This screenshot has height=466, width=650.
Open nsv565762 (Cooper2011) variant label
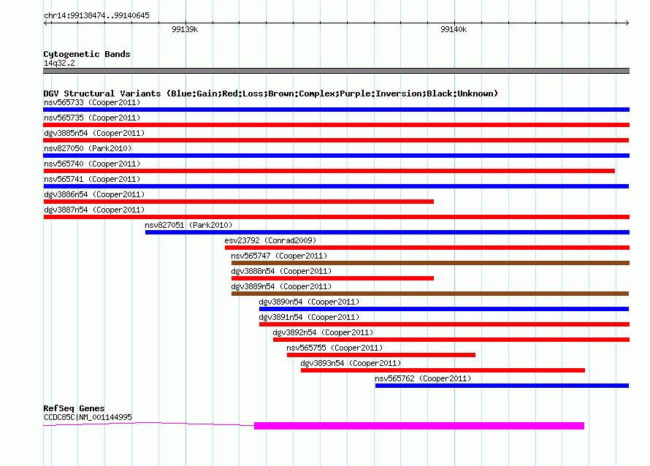[423, 378]
